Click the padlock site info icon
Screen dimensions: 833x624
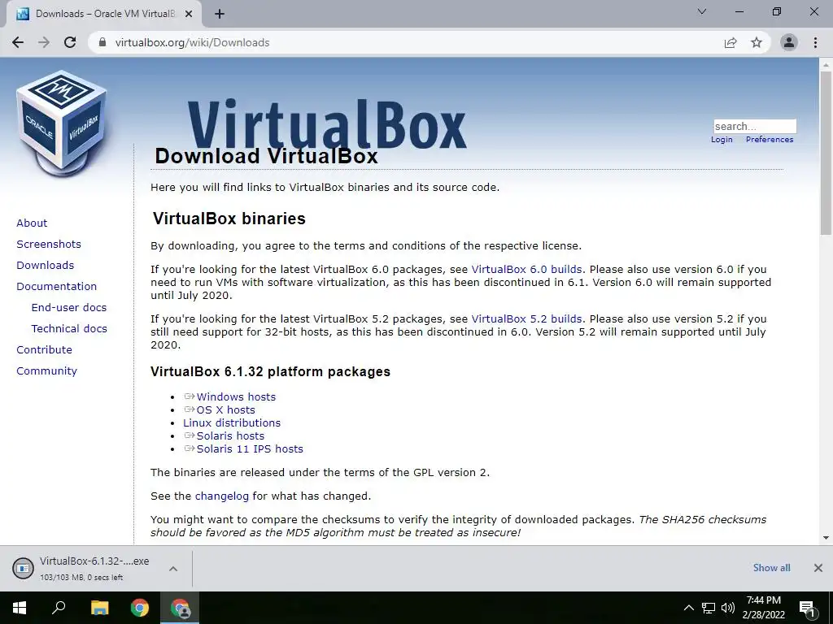[102, 42]
